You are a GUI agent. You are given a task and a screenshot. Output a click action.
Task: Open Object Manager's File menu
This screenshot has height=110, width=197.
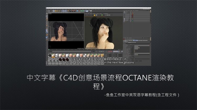[125, 11]
